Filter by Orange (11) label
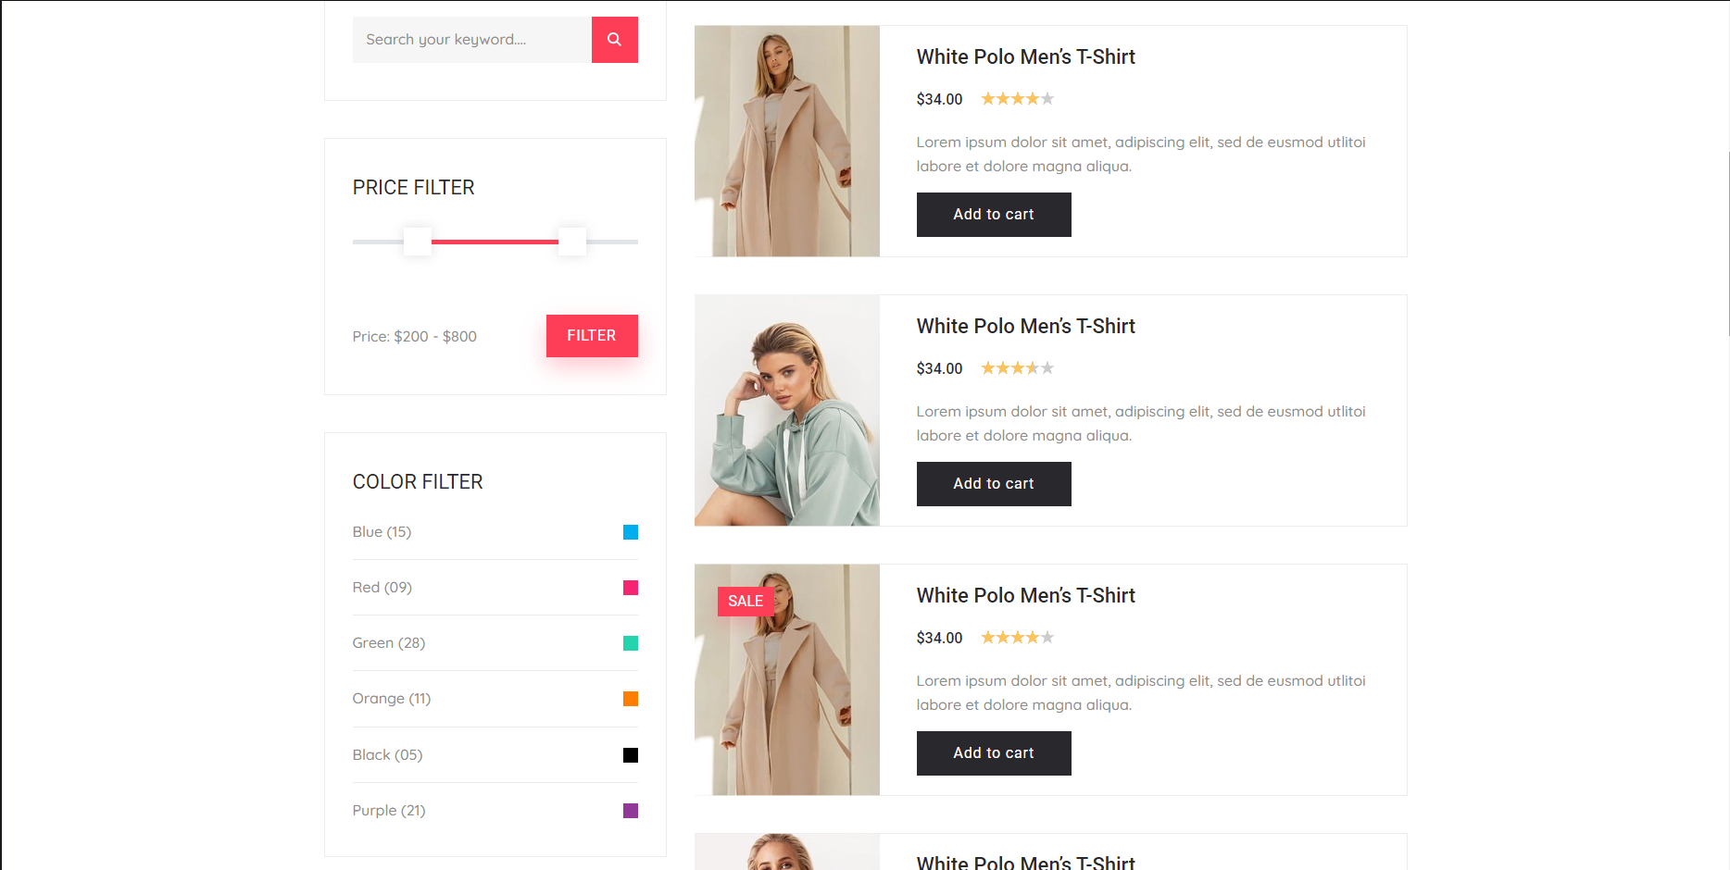 click(391, 699)
